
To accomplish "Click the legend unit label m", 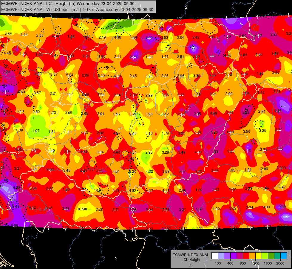I will [191, 265].
